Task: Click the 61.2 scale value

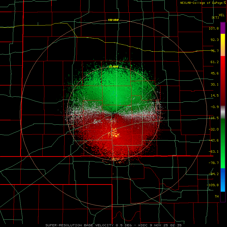Action: [x=215, y=62]
